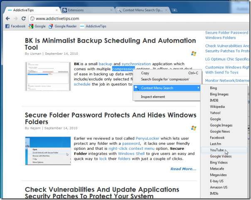Click the Secure Folder article thumbnail
The width and height of the screenshot is (251, 200).
pyautogui.click(x=48, y=151)
